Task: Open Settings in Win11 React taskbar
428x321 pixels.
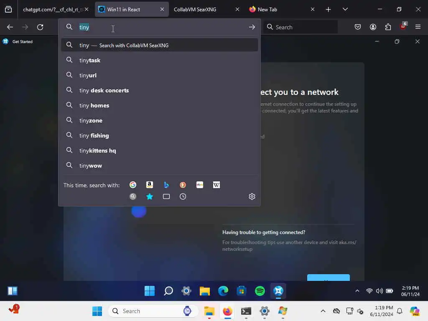Action: click(x=186, y=291)
